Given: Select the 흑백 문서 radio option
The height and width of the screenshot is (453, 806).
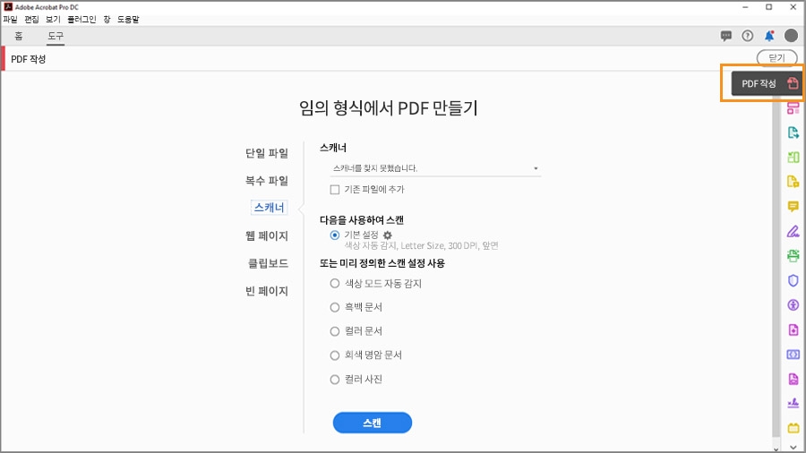Looking at the screenshot, I should tap(335, 307).
